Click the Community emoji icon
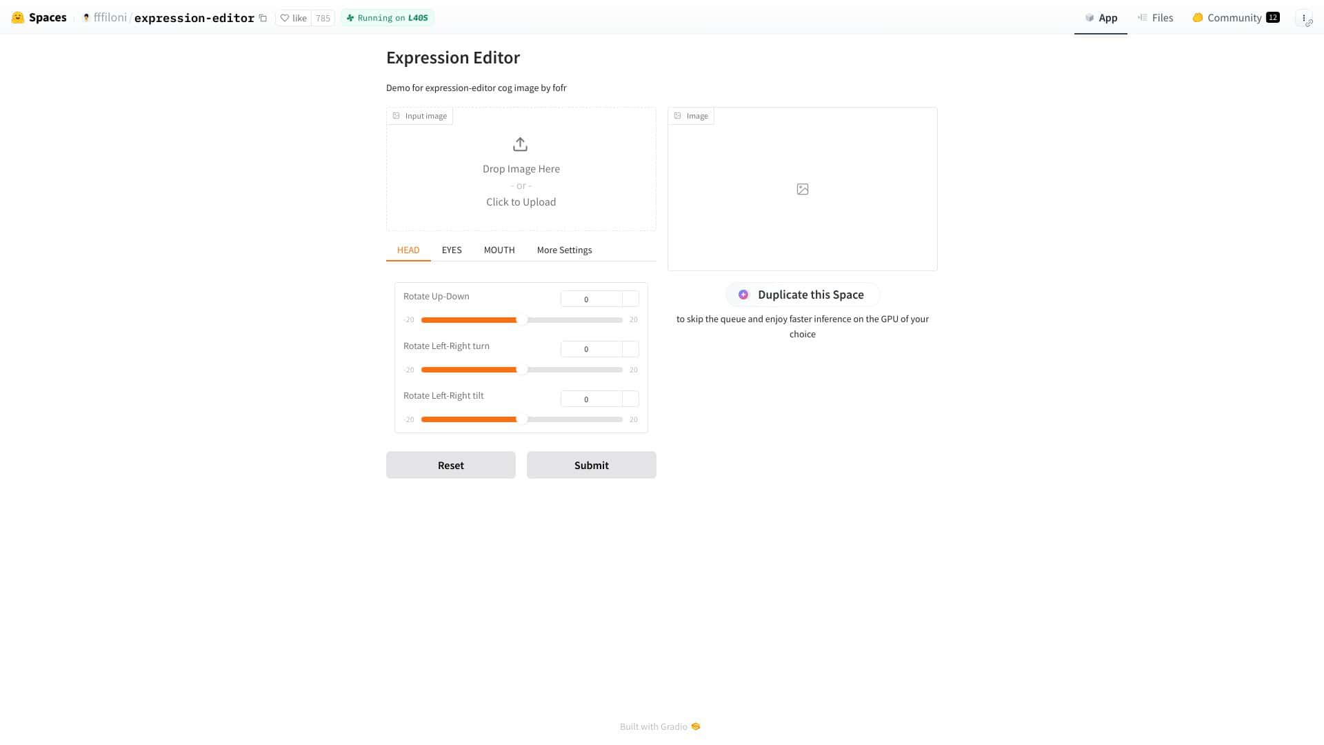 1197,17
